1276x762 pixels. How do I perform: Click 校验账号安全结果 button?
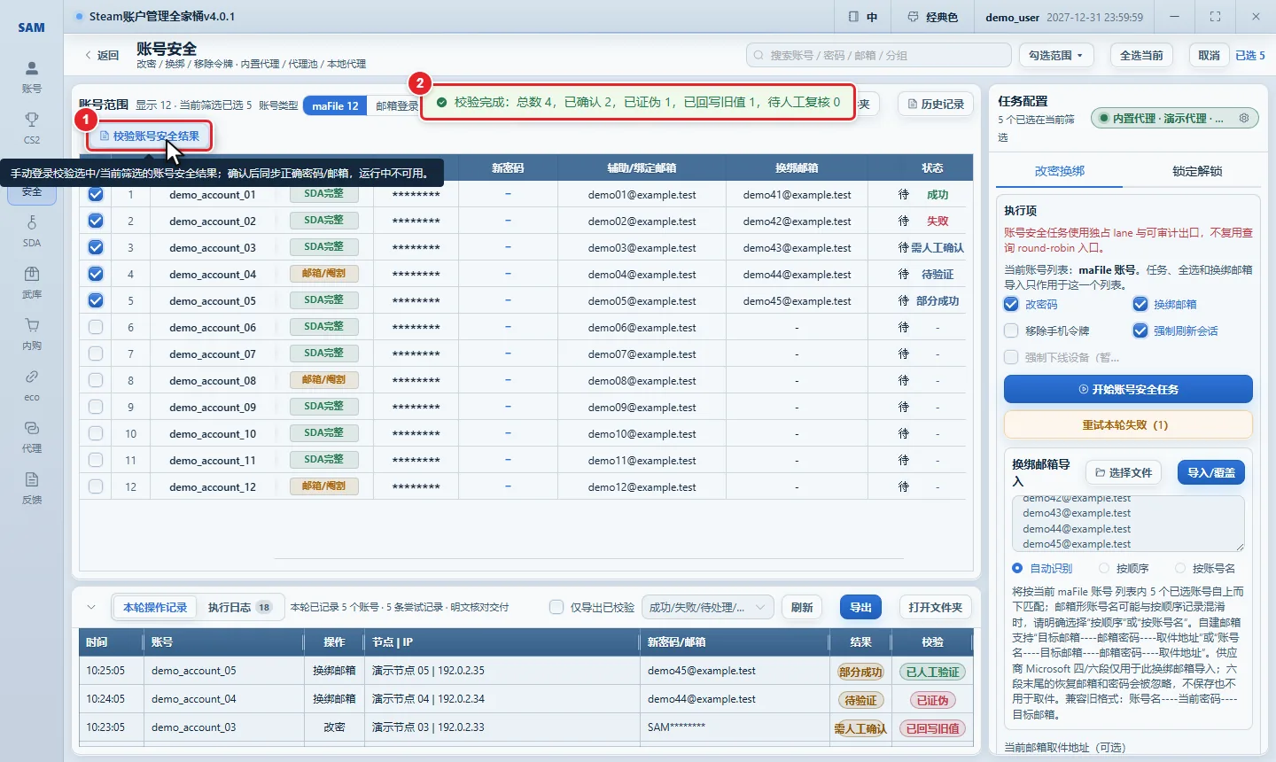coord(150,136)
